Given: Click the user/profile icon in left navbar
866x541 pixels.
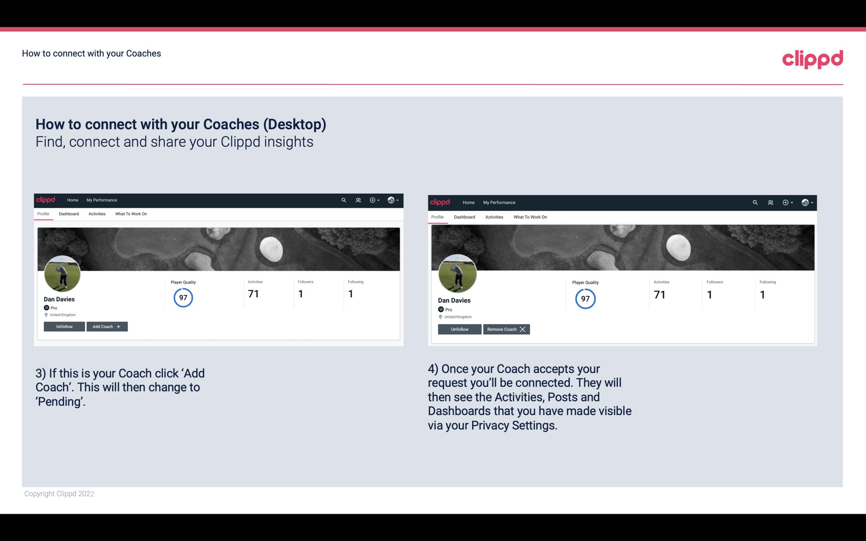Looking at the screenshot, I should [x=358, y=200].
